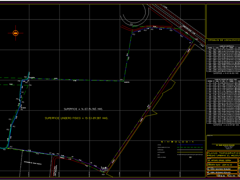Select the yellow station symbol in the legend

coord(190,157)
